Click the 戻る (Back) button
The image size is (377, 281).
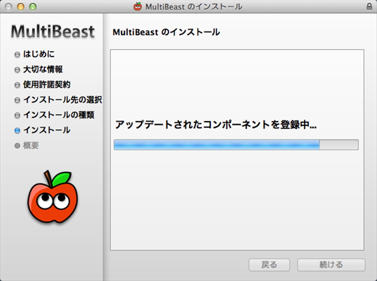coord(269,265)
